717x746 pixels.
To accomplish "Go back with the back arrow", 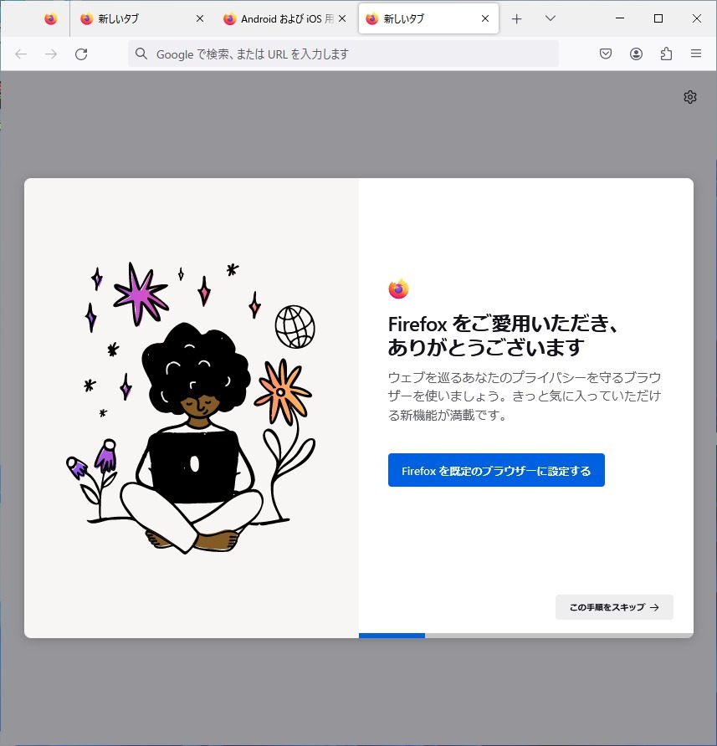I will [x=21, y=54].
